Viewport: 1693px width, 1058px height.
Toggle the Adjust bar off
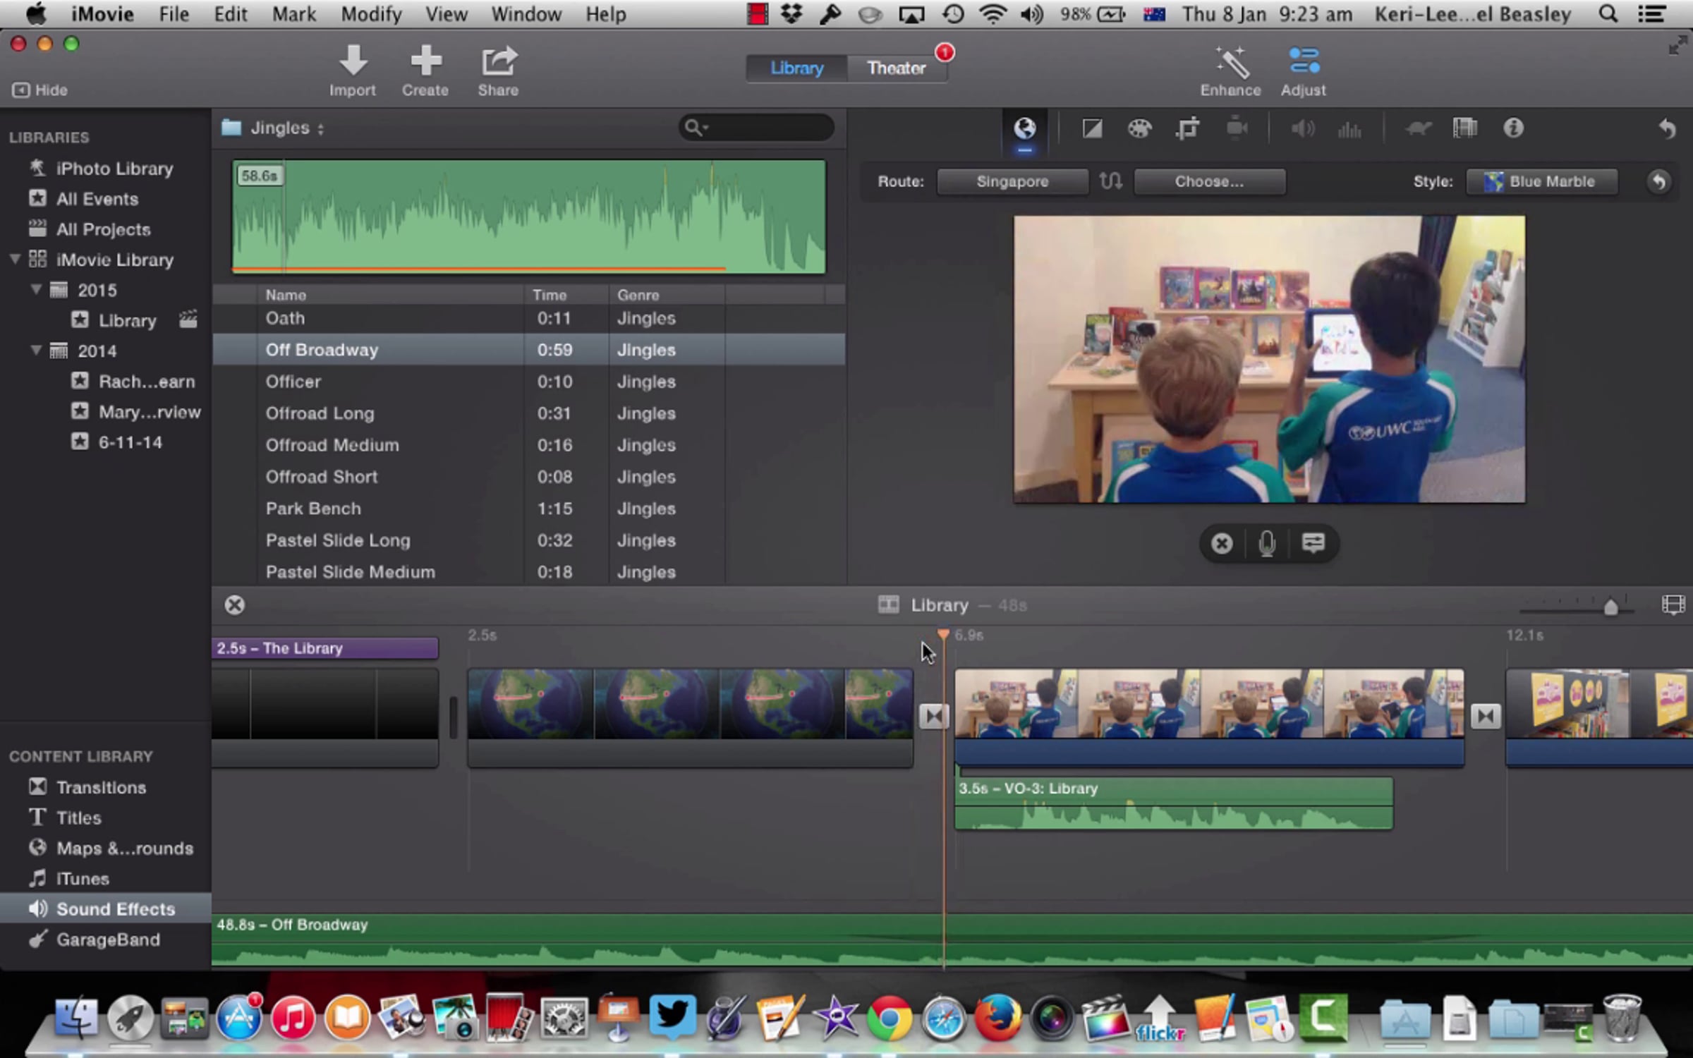(x=1303, y=62)
